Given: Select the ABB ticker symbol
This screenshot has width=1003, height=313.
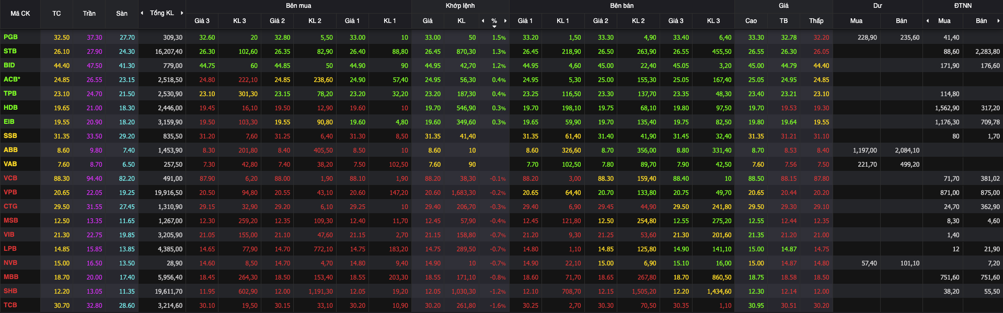Looking at the screenshot, I should point(10,150).
